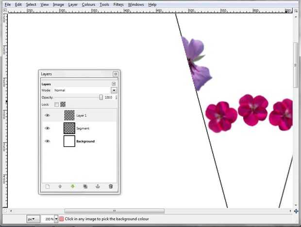Open the Colours menu

(88, 4)
